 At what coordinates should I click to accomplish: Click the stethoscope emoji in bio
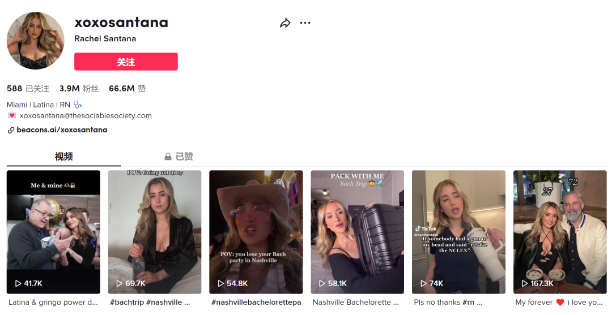78,105
